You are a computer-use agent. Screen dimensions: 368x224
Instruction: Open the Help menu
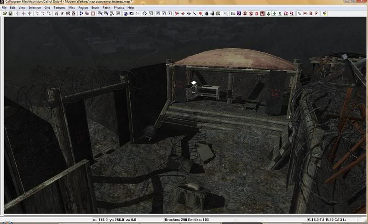point(131,8)
